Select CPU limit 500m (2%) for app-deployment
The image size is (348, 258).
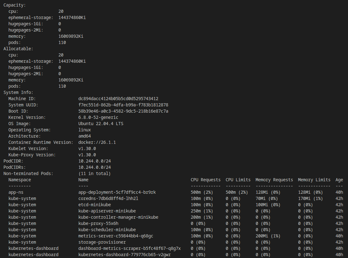(x=237, y=192)
